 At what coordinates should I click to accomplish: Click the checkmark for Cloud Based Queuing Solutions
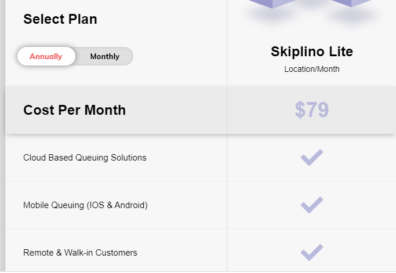(312, 157)
